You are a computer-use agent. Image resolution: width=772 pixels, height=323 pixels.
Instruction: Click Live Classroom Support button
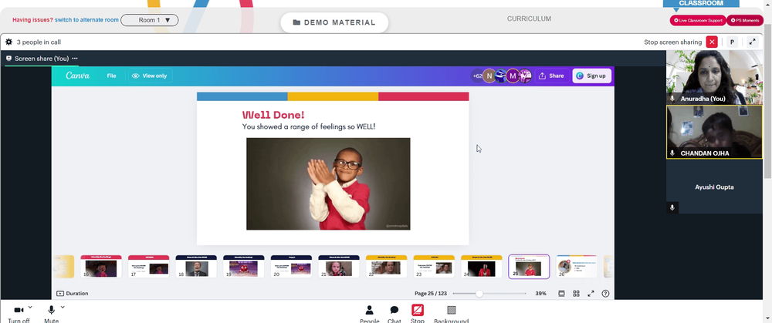coord(698,21)
